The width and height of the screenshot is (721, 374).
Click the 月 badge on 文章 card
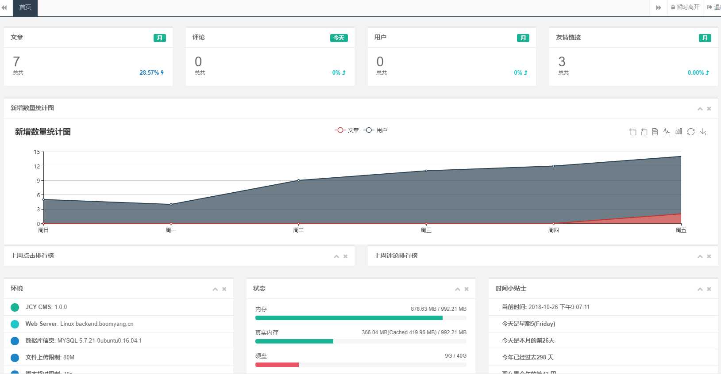pos(160,38)
